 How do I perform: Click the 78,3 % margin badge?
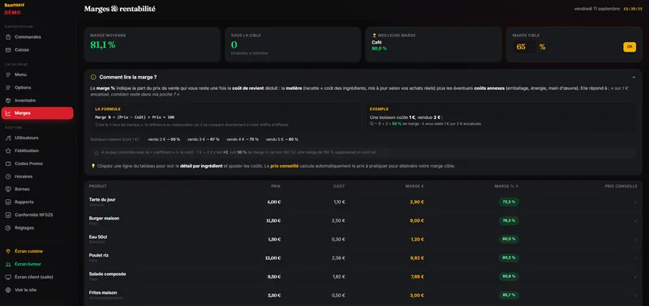click(509, 220)
